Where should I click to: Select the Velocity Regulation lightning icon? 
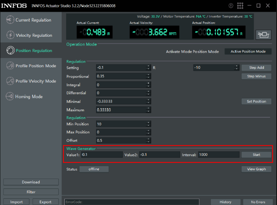(10, 35)
